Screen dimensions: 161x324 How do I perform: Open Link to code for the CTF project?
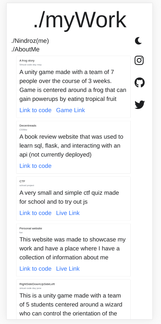(35, 213)
